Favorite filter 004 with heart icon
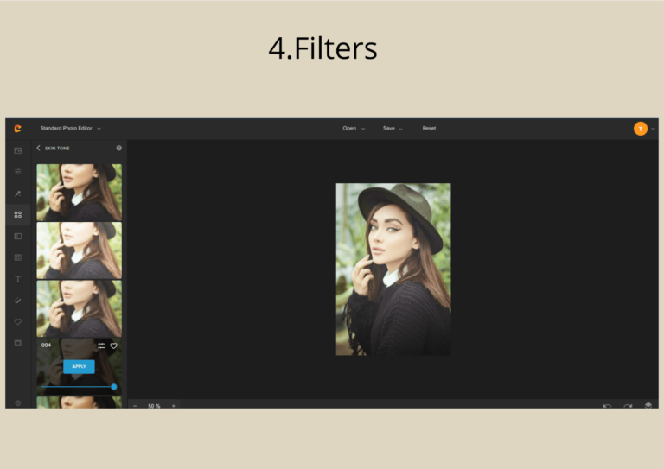The width and height of the screenshot is (664, 469). 113,345
